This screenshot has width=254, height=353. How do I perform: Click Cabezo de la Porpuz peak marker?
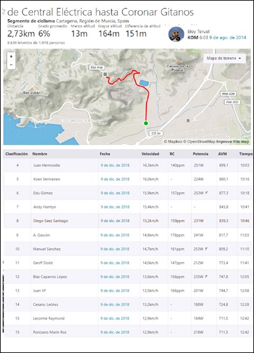(x=177, y=62)
